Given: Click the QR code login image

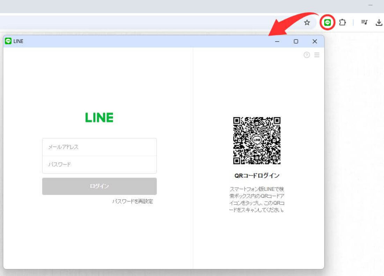Looking at the screenshot, I should [257, 140].
